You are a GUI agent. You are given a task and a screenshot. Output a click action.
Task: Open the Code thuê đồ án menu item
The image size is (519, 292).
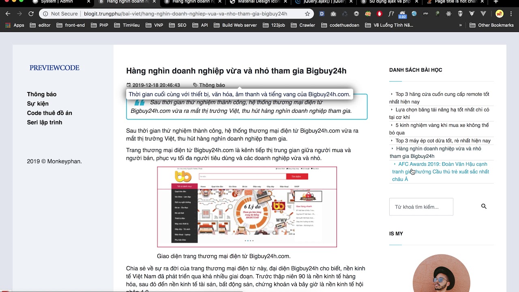[x=49, y=113]
